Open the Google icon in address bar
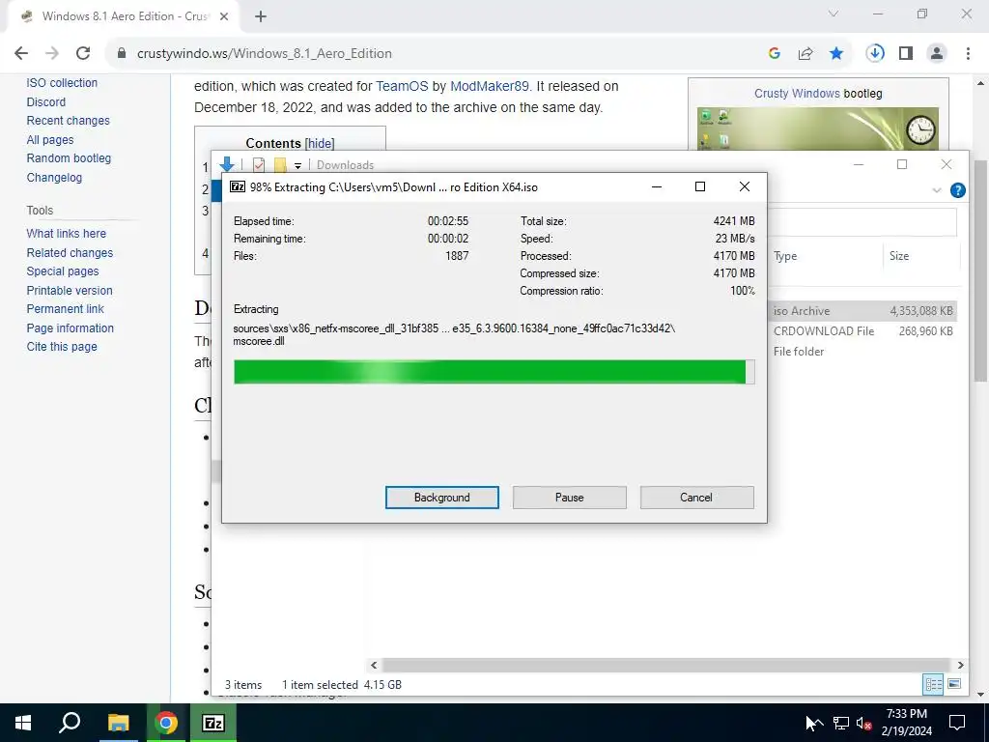 point(774,54)
